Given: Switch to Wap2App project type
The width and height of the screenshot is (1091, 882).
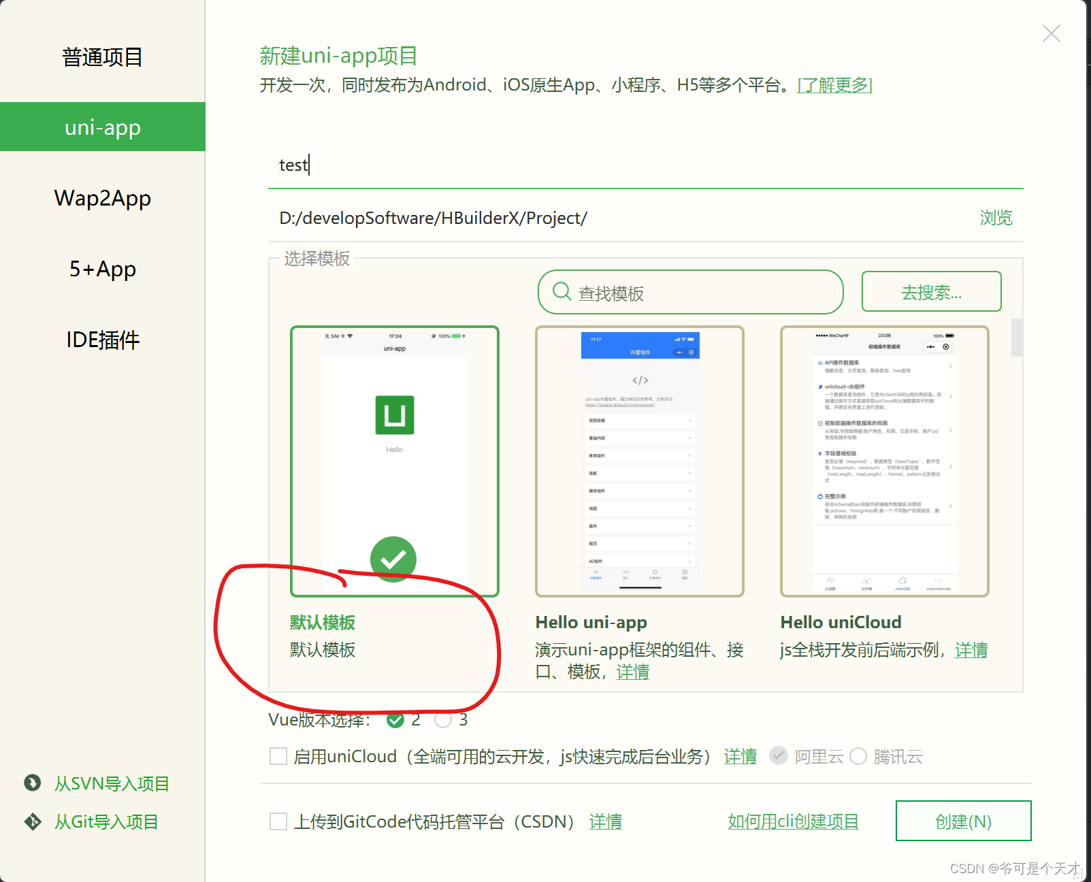Looking at the screenshot, I should click(102, 198).
